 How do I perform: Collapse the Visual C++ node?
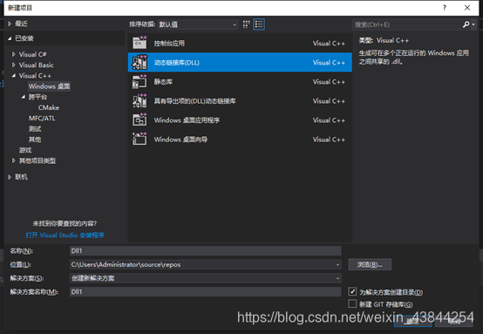[14, 76]
